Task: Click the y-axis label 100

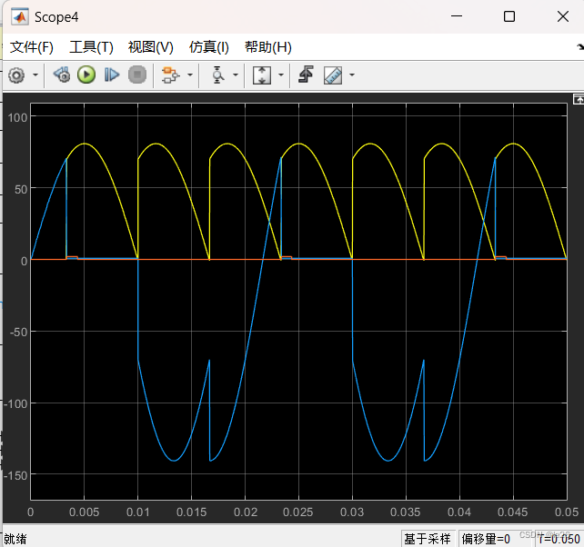Action: (x=17, y=117)
